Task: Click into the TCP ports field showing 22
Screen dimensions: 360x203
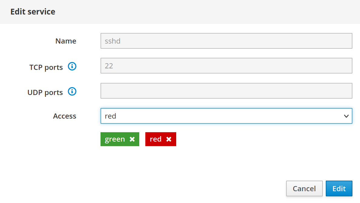Action: [226, 66]
